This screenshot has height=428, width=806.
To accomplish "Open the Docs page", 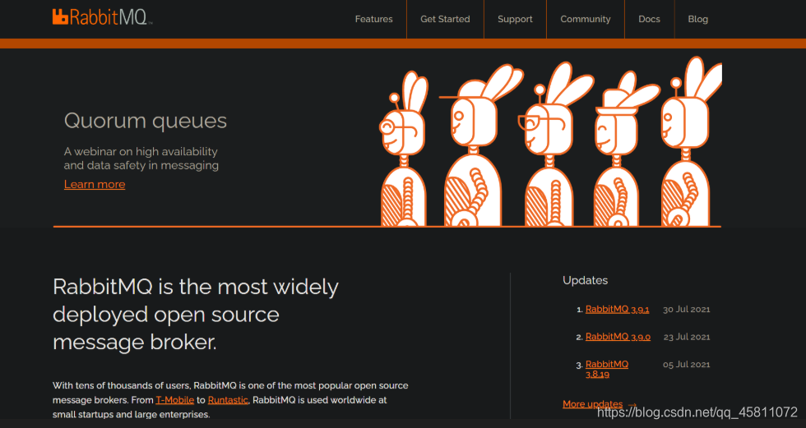I will 649,19.
